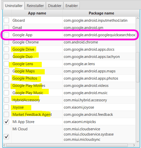The image size is (141, 148).
Task: Click package com.google.android.videos
Action: pyautogui.click(x=86, y=86)
